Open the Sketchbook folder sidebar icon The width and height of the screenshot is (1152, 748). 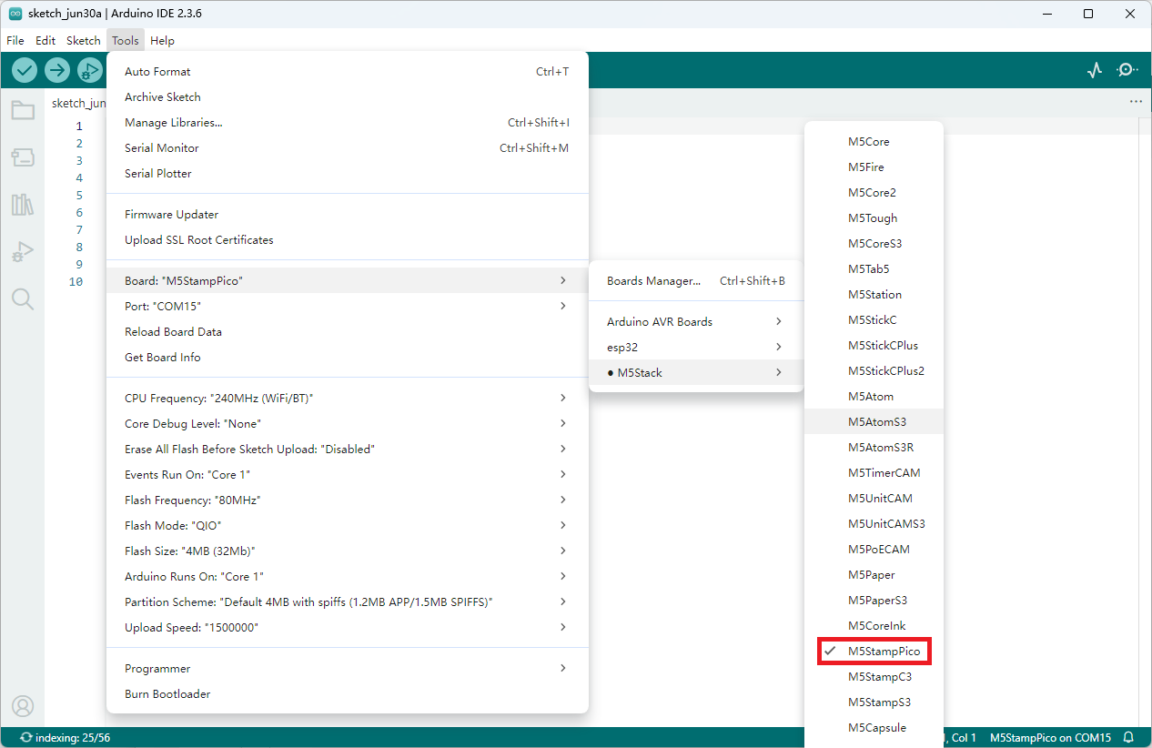[23, 111]
